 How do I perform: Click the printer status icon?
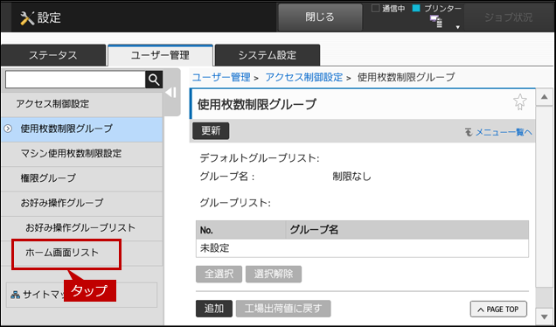pyautogui.click(x=436, y=21)
